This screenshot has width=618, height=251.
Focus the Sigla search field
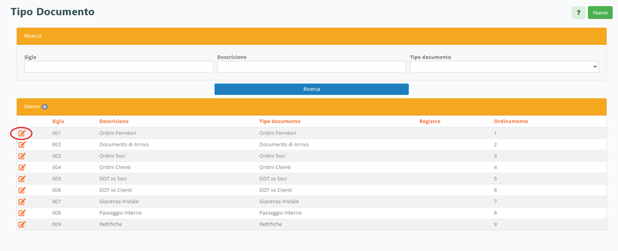tap(119, 66)
